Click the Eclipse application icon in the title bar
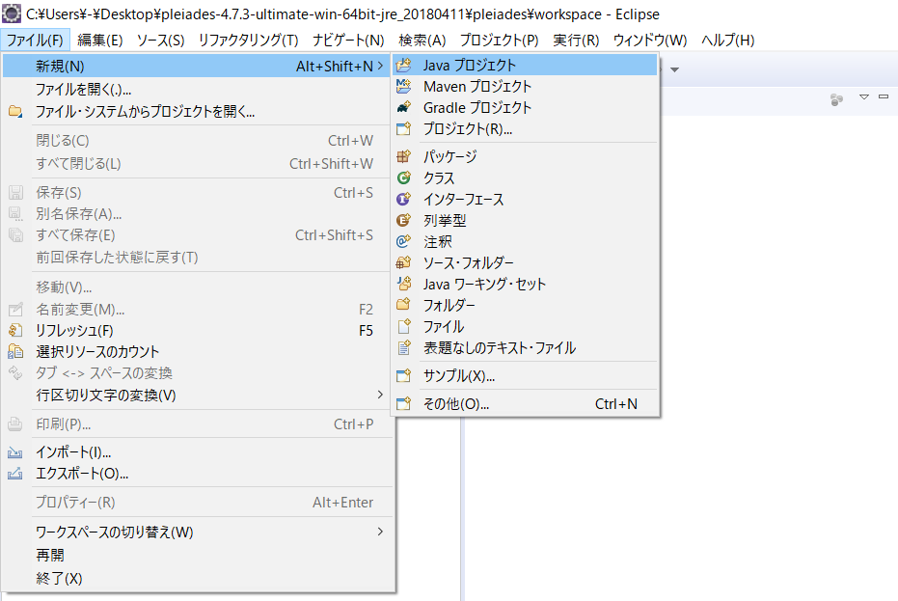Image resolution: width=898 pixels, height=601 pixels. (12, 14)
